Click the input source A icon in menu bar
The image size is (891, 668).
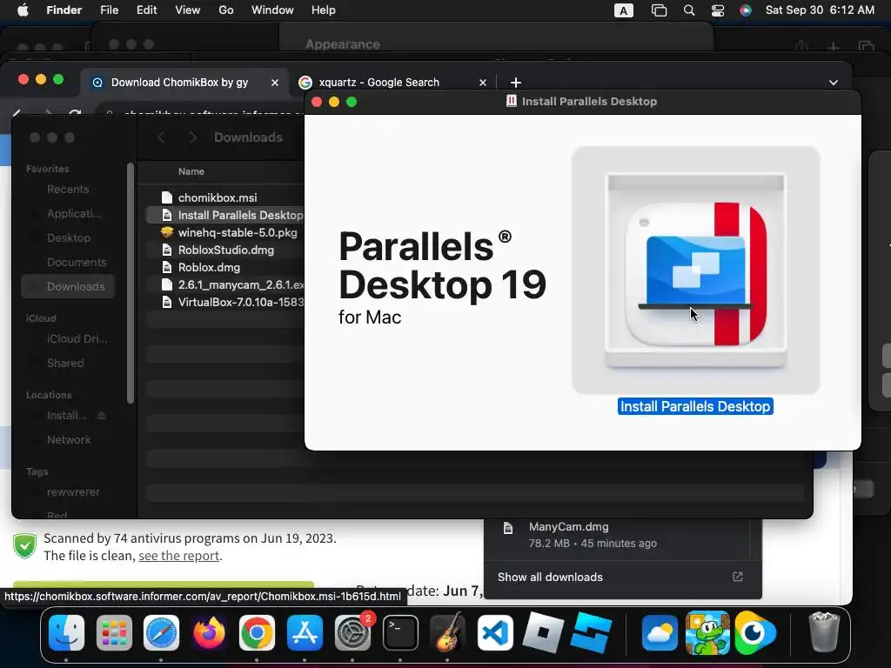(x=623, y=10)
